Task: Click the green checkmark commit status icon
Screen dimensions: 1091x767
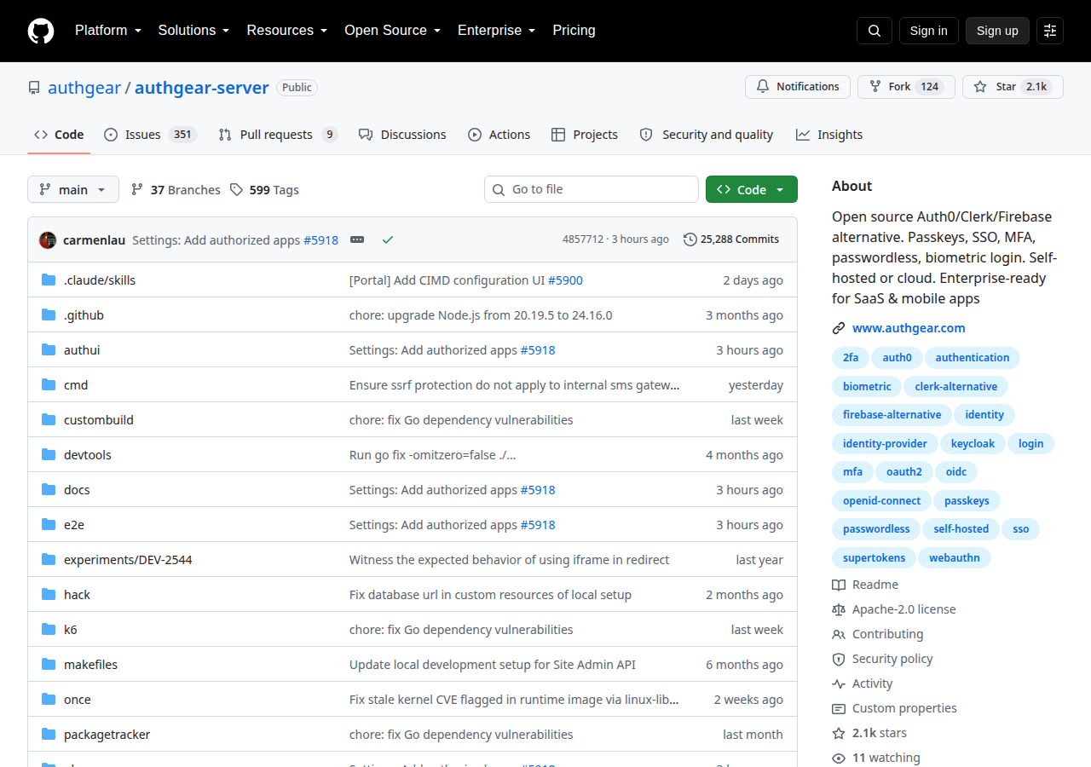Action: [388, 240]
